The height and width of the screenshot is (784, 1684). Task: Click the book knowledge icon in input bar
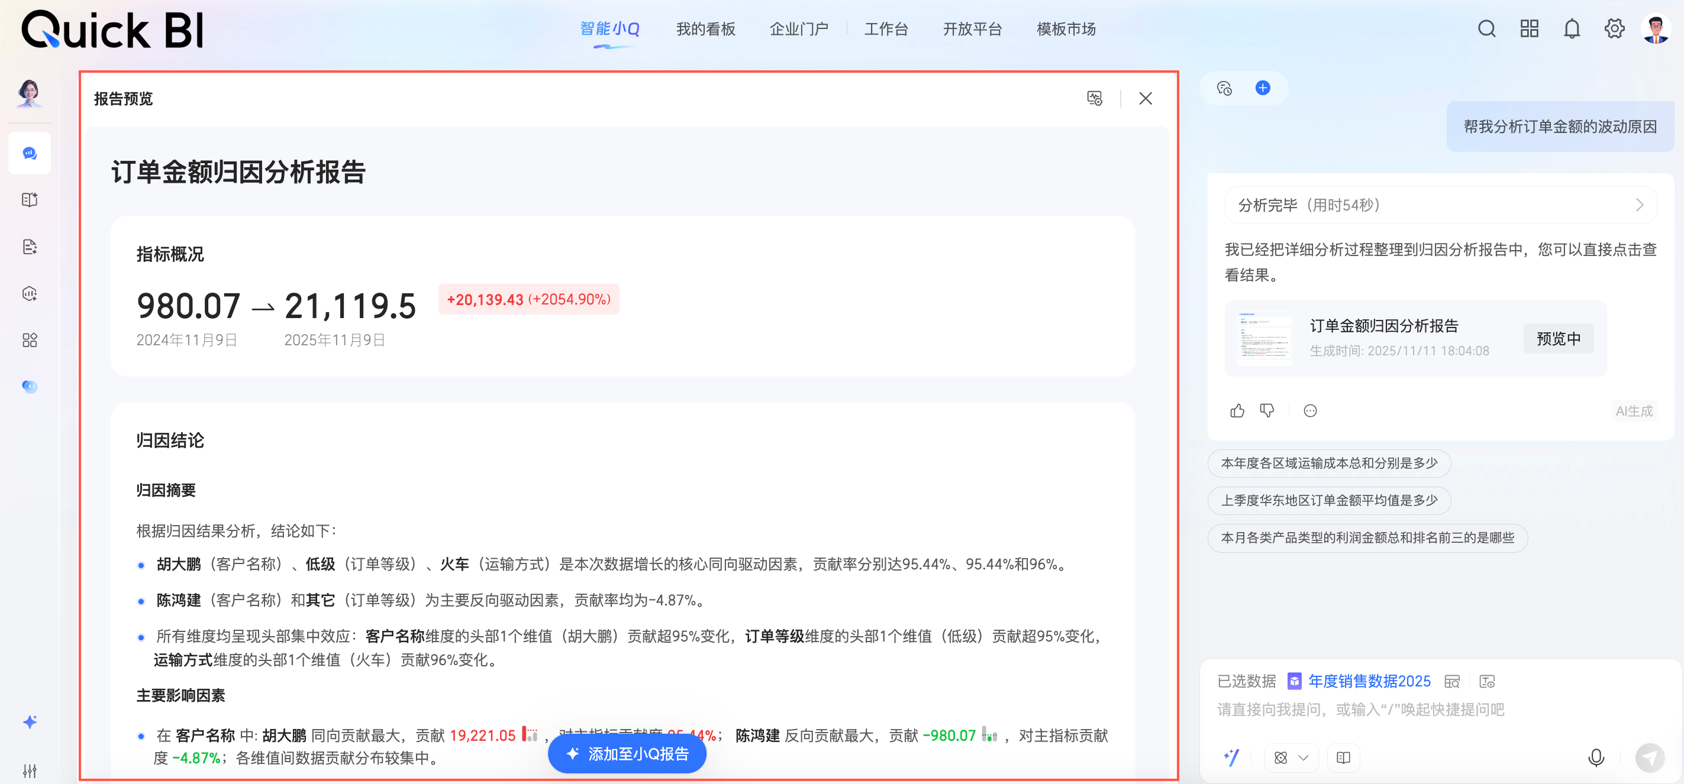[x=1343, y=757]
